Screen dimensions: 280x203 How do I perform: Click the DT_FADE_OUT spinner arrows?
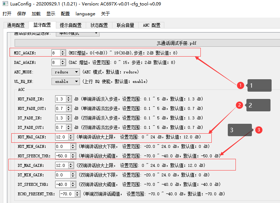69,127
